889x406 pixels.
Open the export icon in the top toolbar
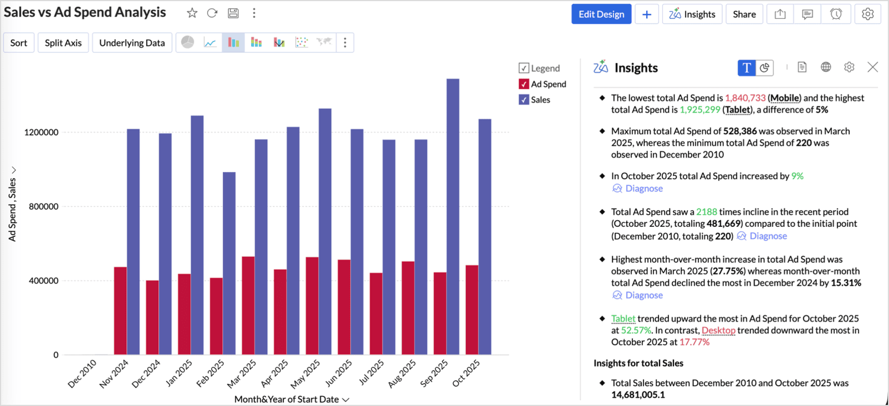[780, 14]
